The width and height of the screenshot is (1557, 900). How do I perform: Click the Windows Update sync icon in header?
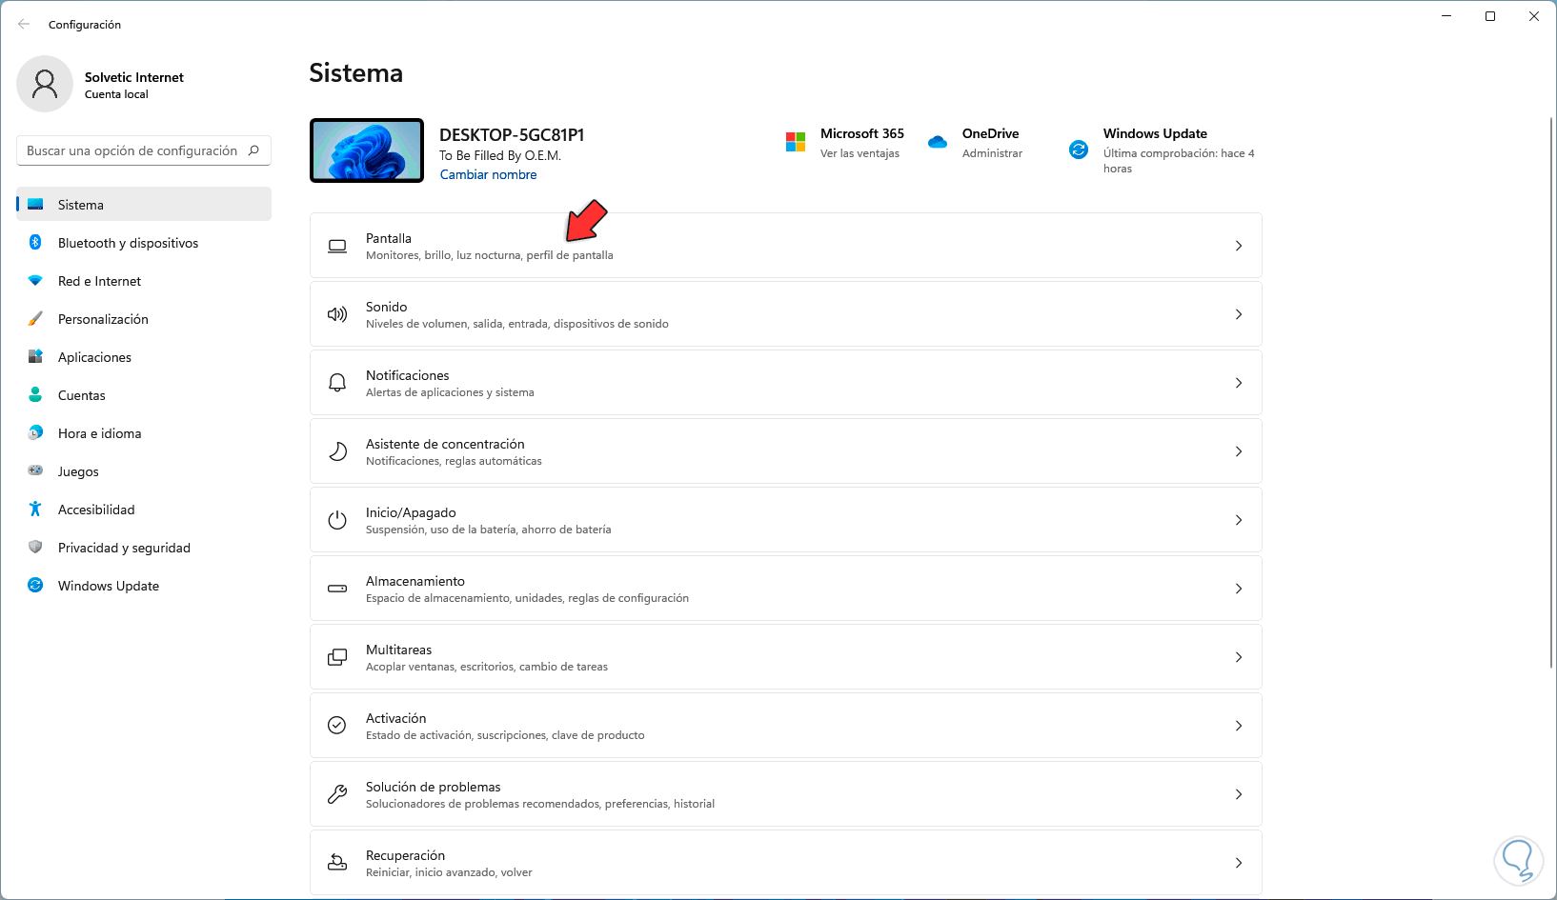(1079, 150)
